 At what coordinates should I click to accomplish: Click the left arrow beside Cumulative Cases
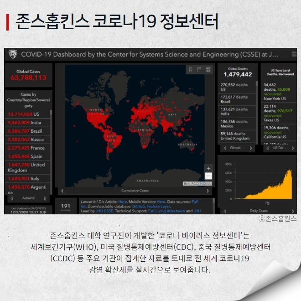(x=62, y=191)
